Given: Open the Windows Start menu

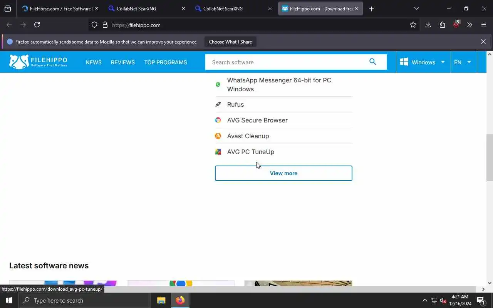Looking at the screenshot, I should click(9, 300).
